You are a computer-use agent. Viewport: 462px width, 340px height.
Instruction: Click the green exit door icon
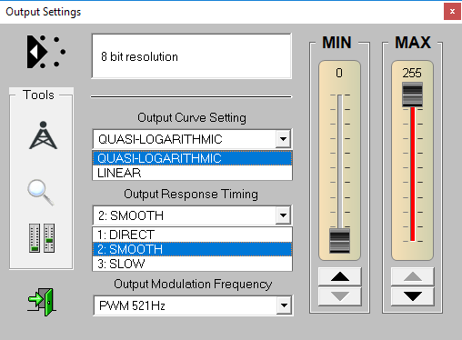(x=42, y=302)
